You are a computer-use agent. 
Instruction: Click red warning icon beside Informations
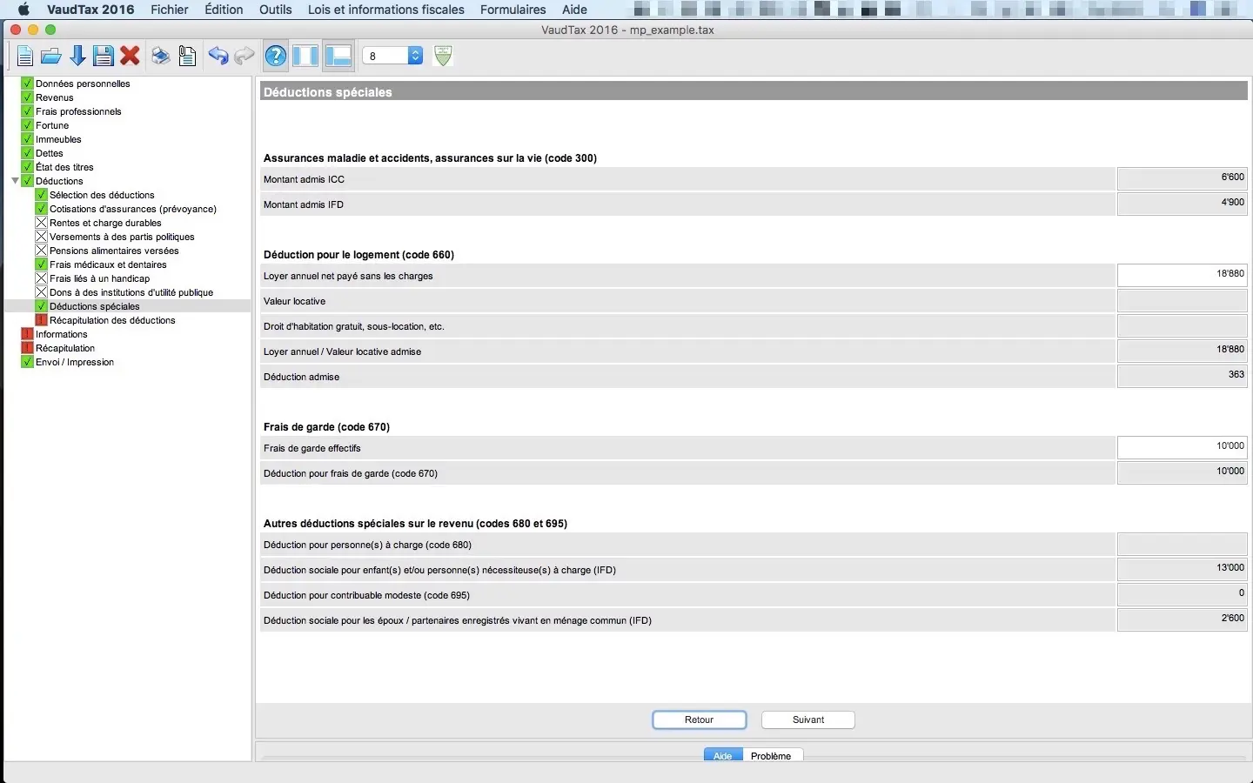pos(27,334)
